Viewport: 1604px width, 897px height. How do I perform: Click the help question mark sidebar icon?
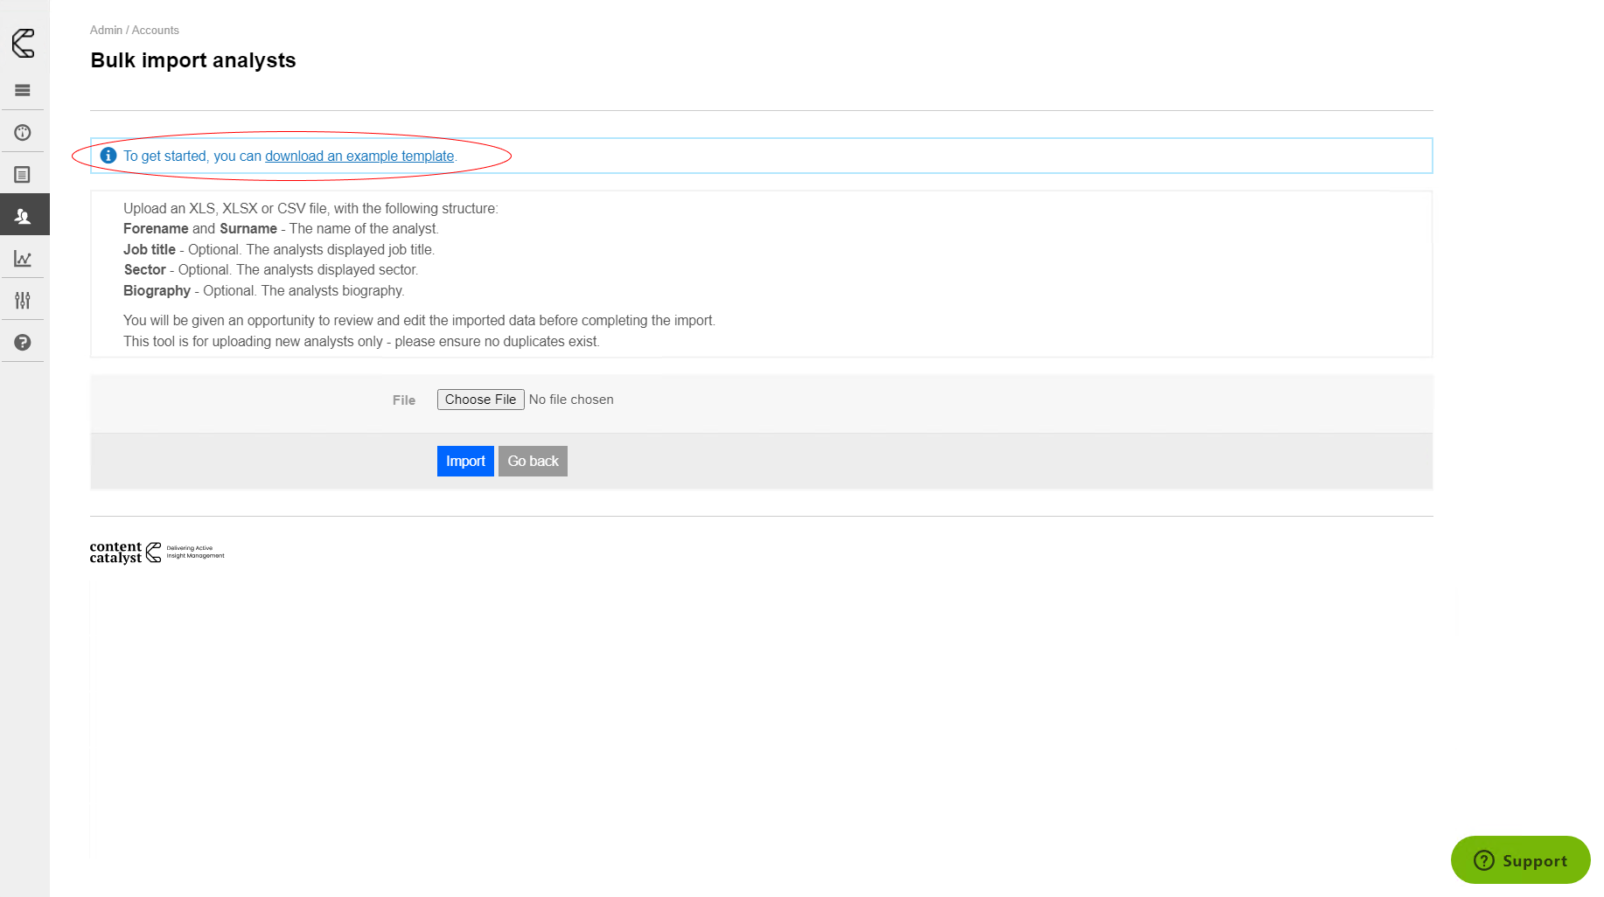(23, 343)
